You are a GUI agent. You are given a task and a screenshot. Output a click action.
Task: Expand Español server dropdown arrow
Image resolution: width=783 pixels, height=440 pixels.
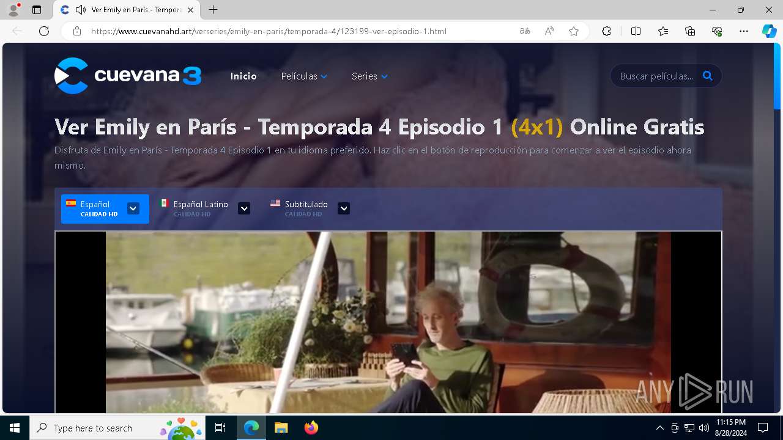point(133,208)
